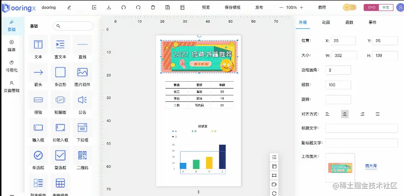
Task: Click the 保存模板 save template button
Action: coord(233,8)
